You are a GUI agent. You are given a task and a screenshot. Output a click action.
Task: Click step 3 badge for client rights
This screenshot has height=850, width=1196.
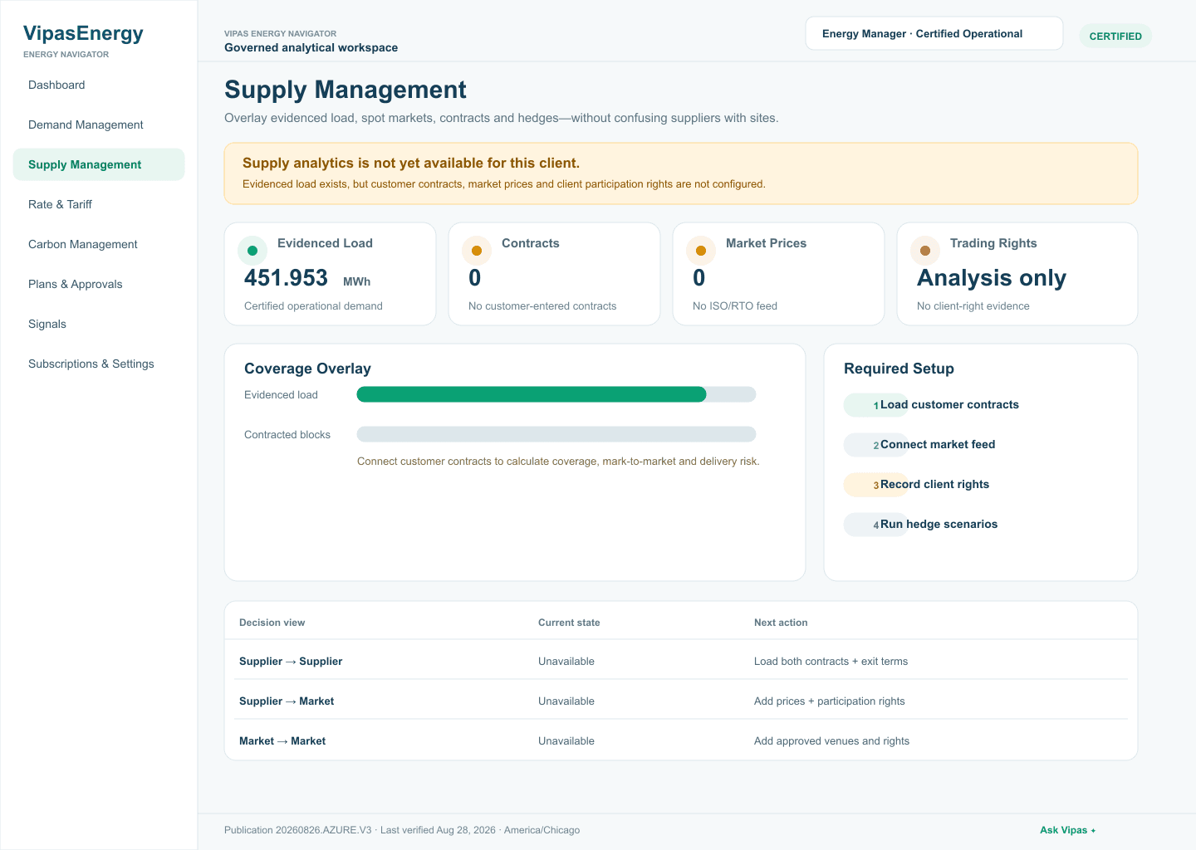[x=875, y=485]
